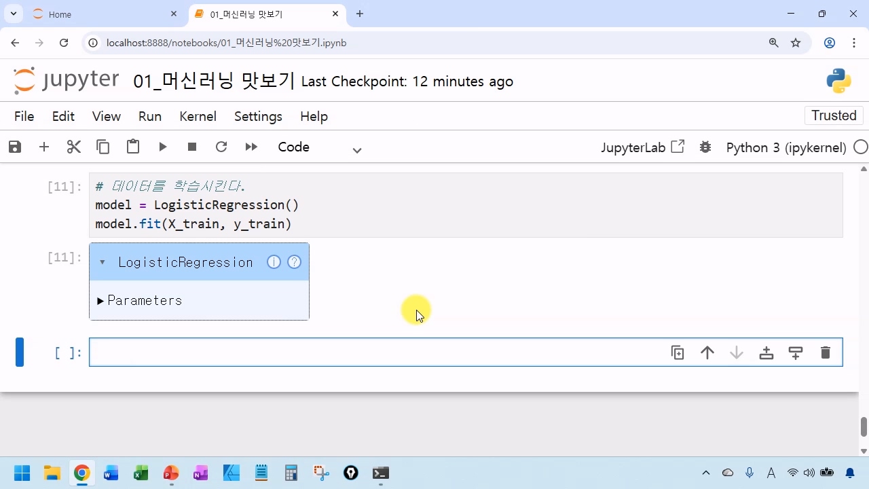
Task: Click the Trusted notebook button
Action: pos(834,115)
